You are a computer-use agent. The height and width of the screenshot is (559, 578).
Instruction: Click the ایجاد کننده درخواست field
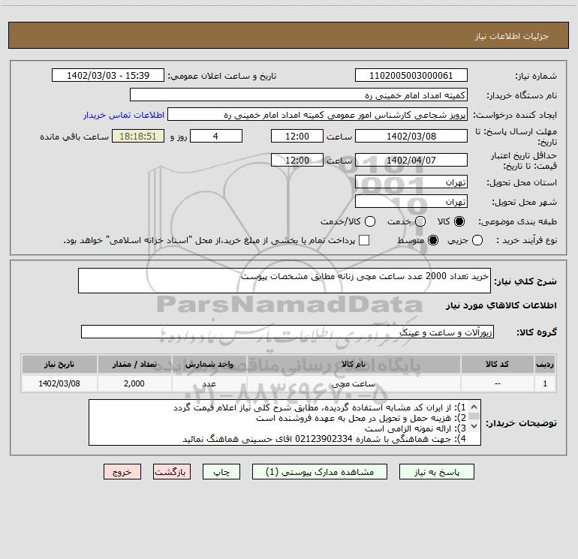[x=318, y=114]
